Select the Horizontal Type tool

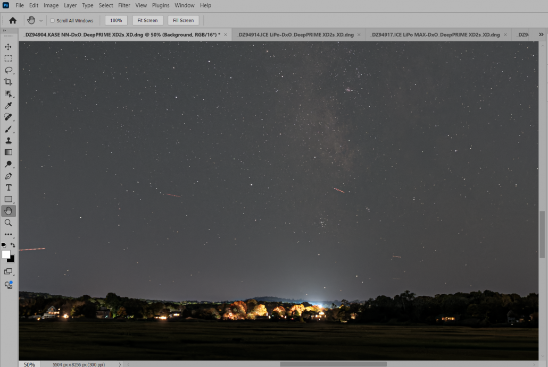pos(9,187)
